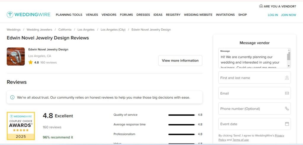Open Wedding Website menu
The width and height of the screenshot is (303, 145).
(x=198, y=15)
